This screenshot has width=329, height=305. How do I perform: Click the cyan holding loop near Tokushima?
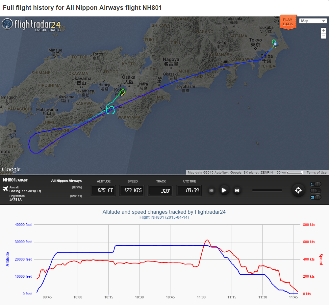point(110,110)
